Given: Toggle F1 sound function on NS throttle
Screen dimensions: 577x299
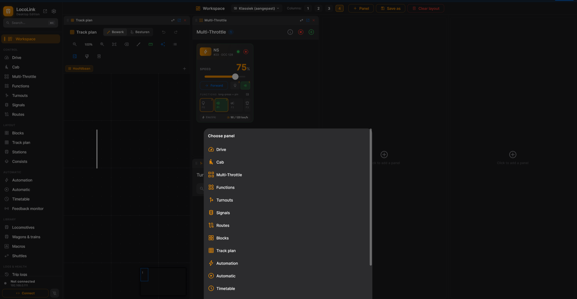Looking at the screenshot, I should pos(221,105).
